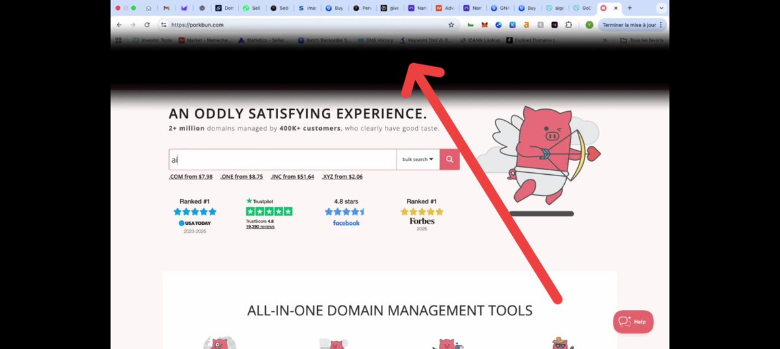Open the bulk search dropdown

(x=418, y=159)
